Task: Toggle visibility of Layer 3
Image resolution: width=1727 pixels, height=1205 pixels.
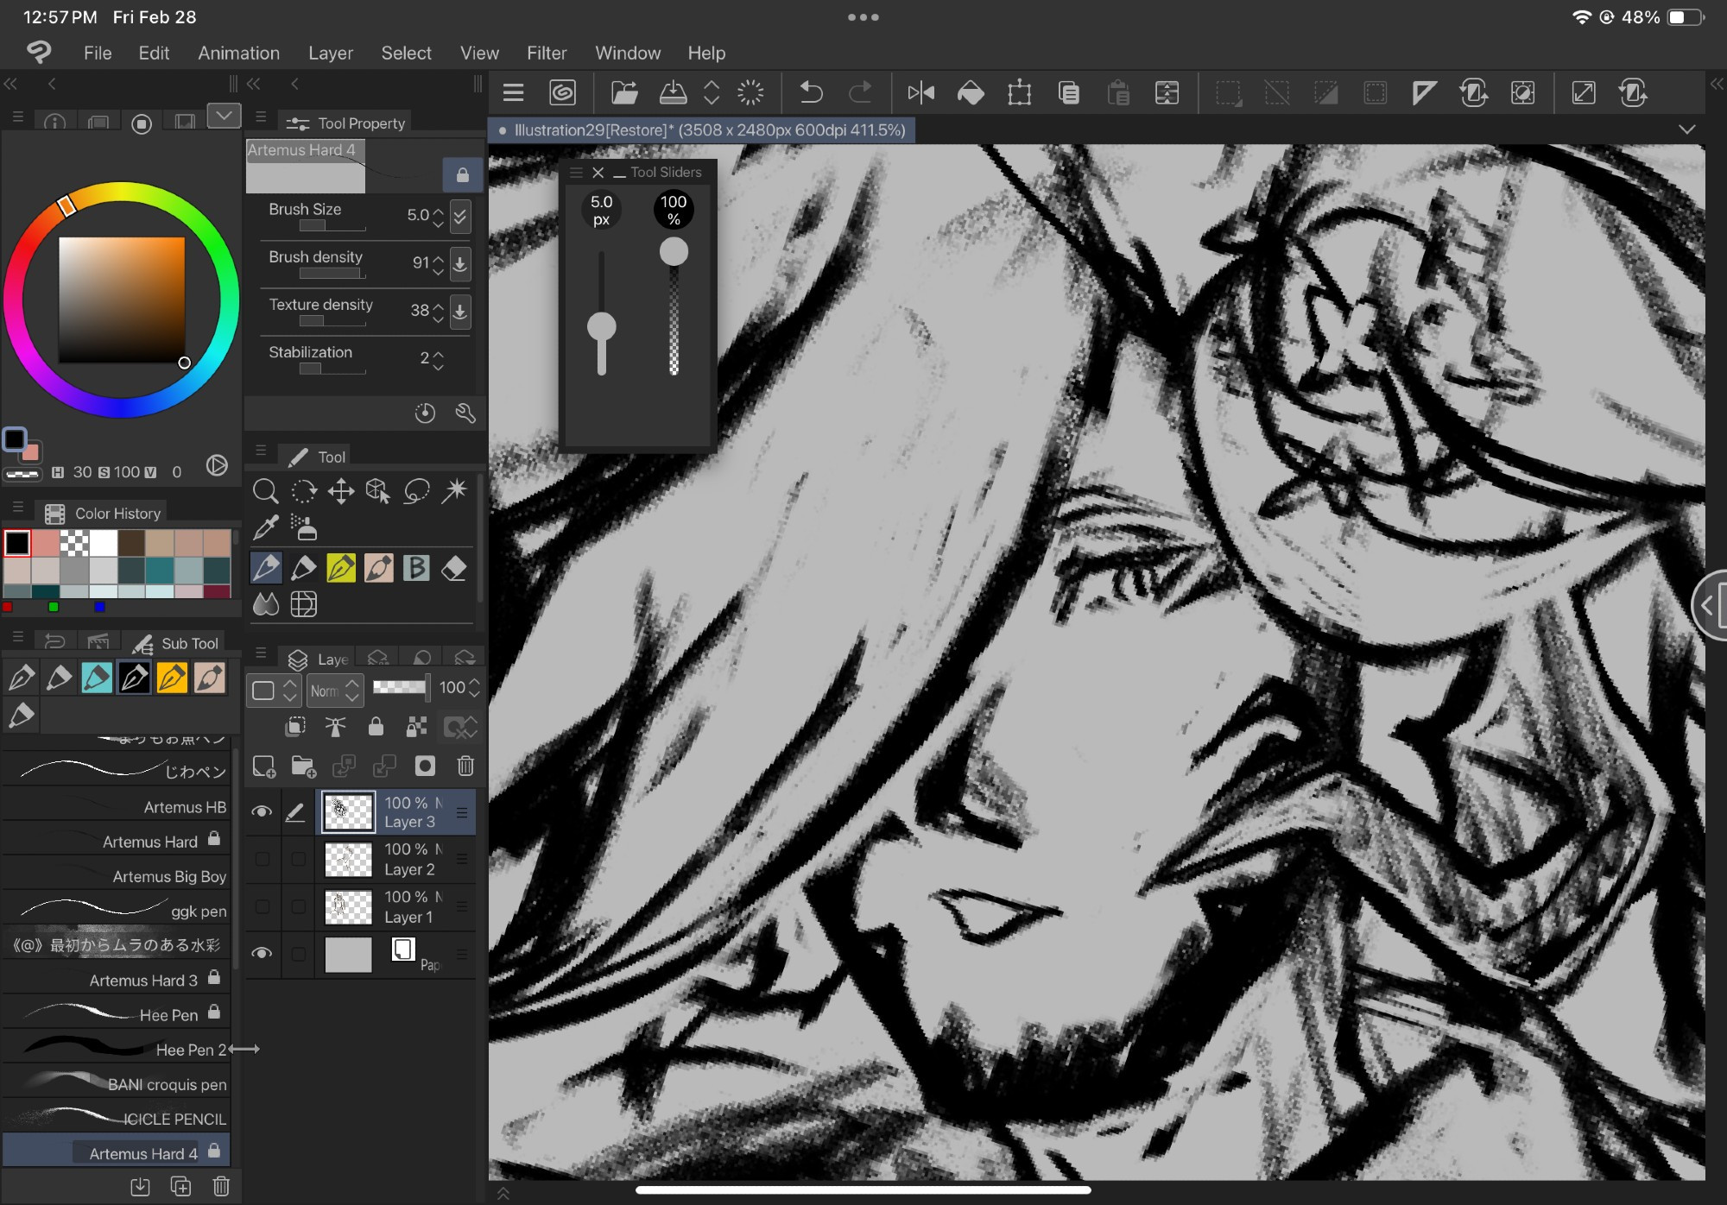Action: [262, 811]
